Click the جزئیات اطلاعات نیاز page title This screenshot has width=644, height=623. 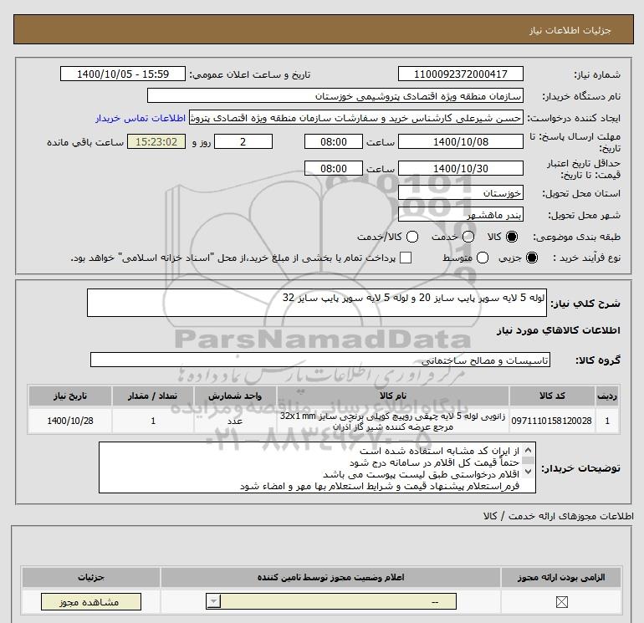coord(570,30)
